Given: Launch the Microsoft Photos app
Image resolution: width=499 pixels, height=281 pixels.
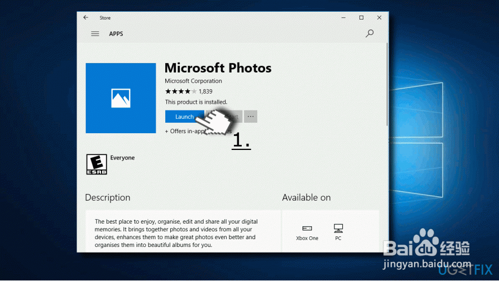Looking at the screenshot, I should point(184,117).
